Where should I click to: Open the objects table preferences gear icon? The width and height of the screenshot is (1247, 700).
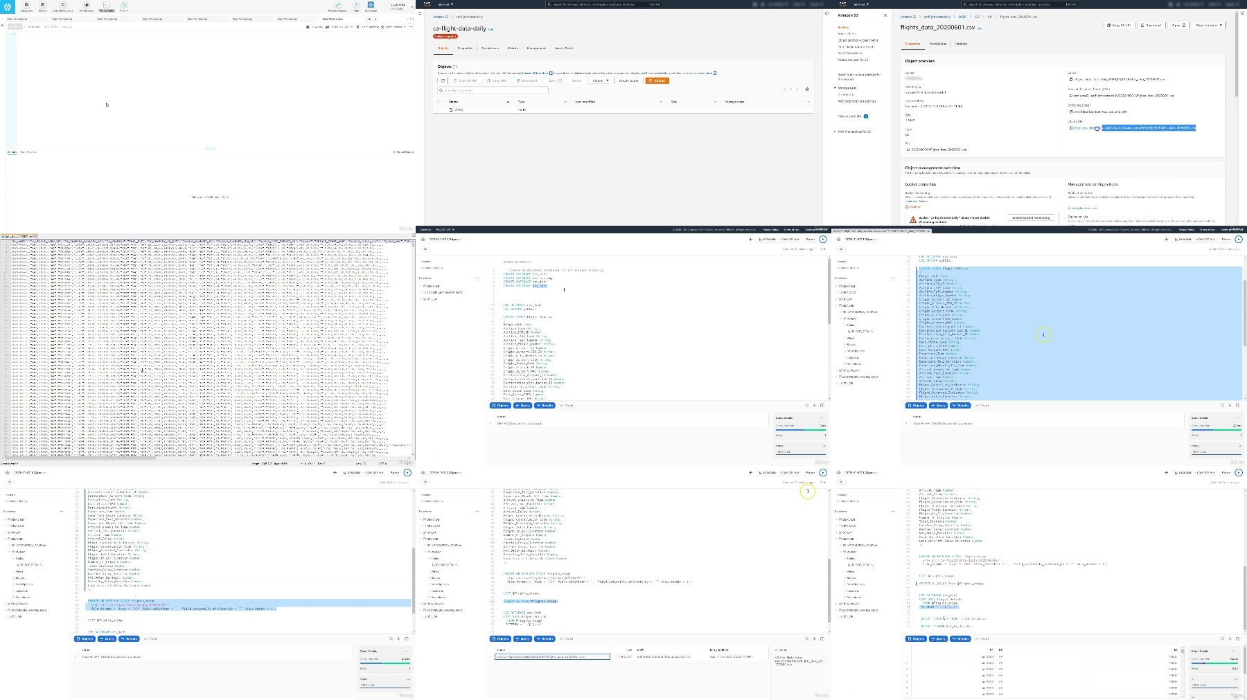point(807,89)
